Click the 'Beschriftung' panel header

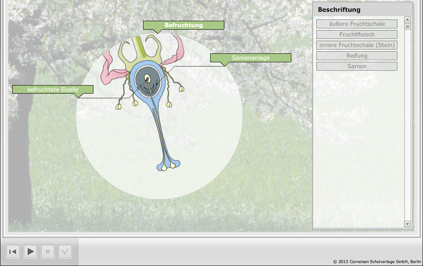[339, 10]
